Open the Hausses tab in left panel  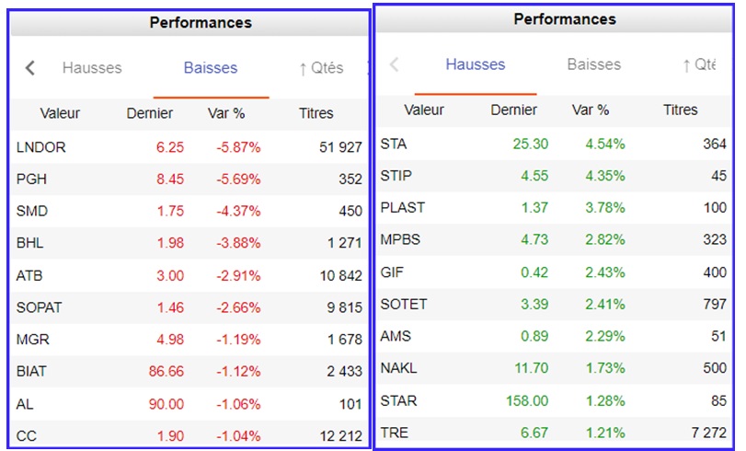tap(92, 68)
